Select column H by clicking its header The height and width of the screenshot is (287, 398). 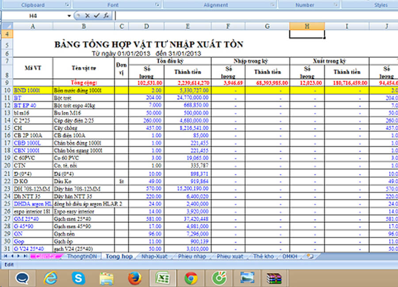[x=307, y=26]
